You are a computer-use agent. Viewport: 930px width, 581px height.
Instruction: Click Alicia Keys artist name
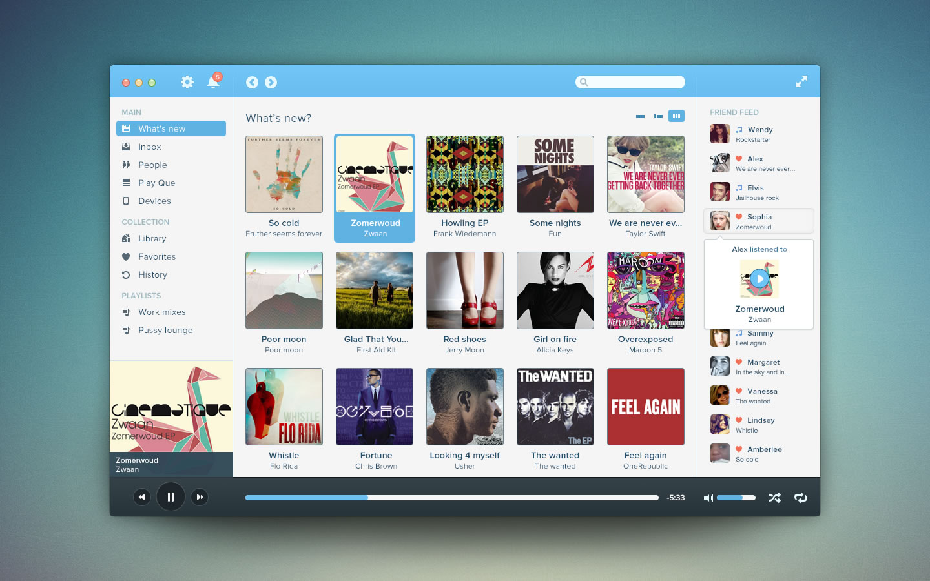(x=555, y=350)
